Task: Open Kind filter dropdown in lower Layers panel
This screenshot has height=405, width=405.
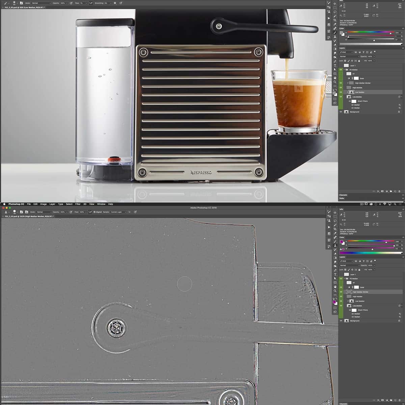Action: pyautogui.click(x=347, y=261)
